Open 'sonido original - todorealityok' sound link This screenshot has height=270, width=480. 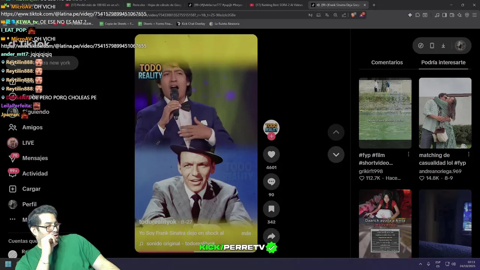(x=181, y=244)
